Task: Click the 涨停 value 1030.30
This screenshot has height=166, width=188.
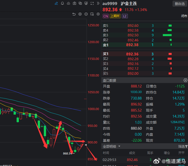Action: tap(136, 92)
